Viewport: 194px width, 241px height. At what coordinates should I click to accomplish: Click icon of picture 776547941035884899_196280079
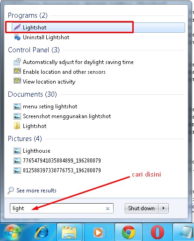[17, 161]
